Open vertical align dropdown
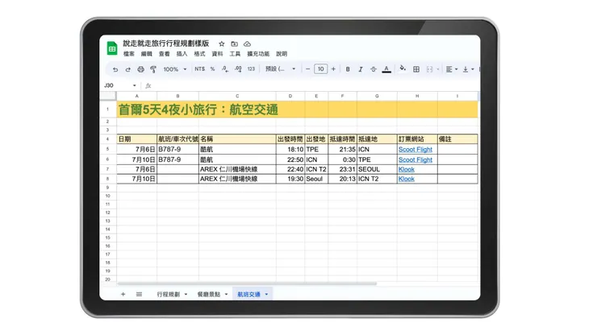597x335 pixels. pos(468,69)
